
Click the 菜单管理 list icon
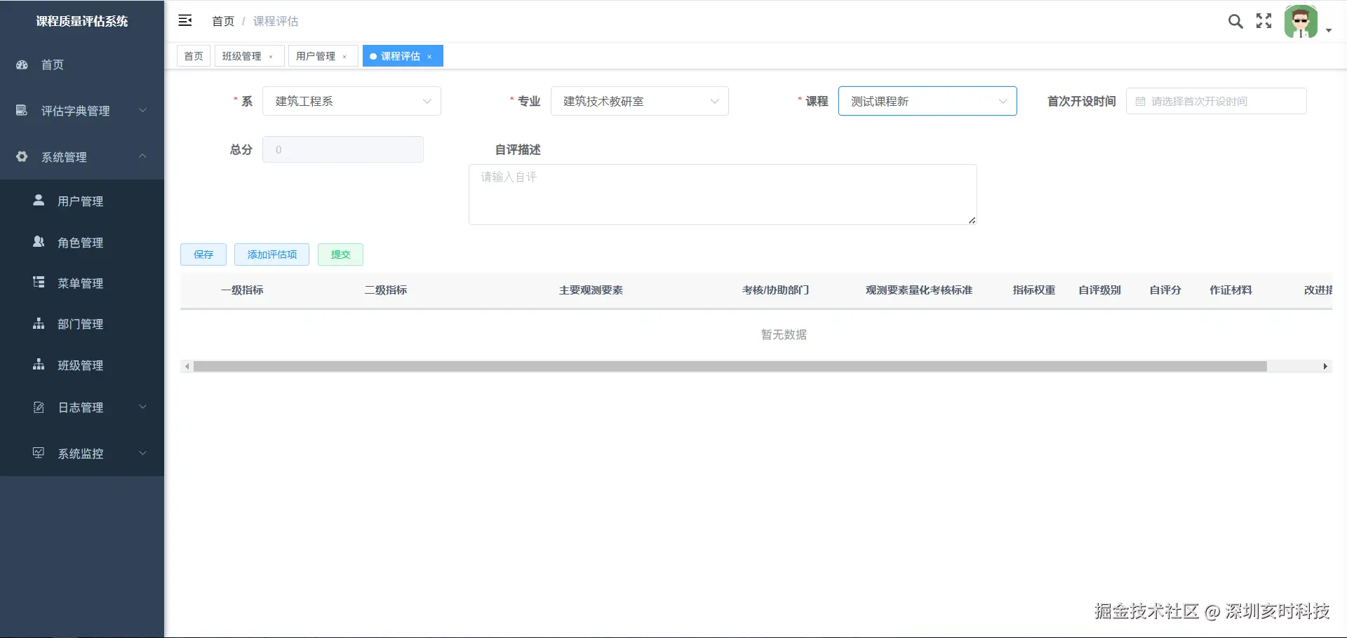[x=39, y=283]
